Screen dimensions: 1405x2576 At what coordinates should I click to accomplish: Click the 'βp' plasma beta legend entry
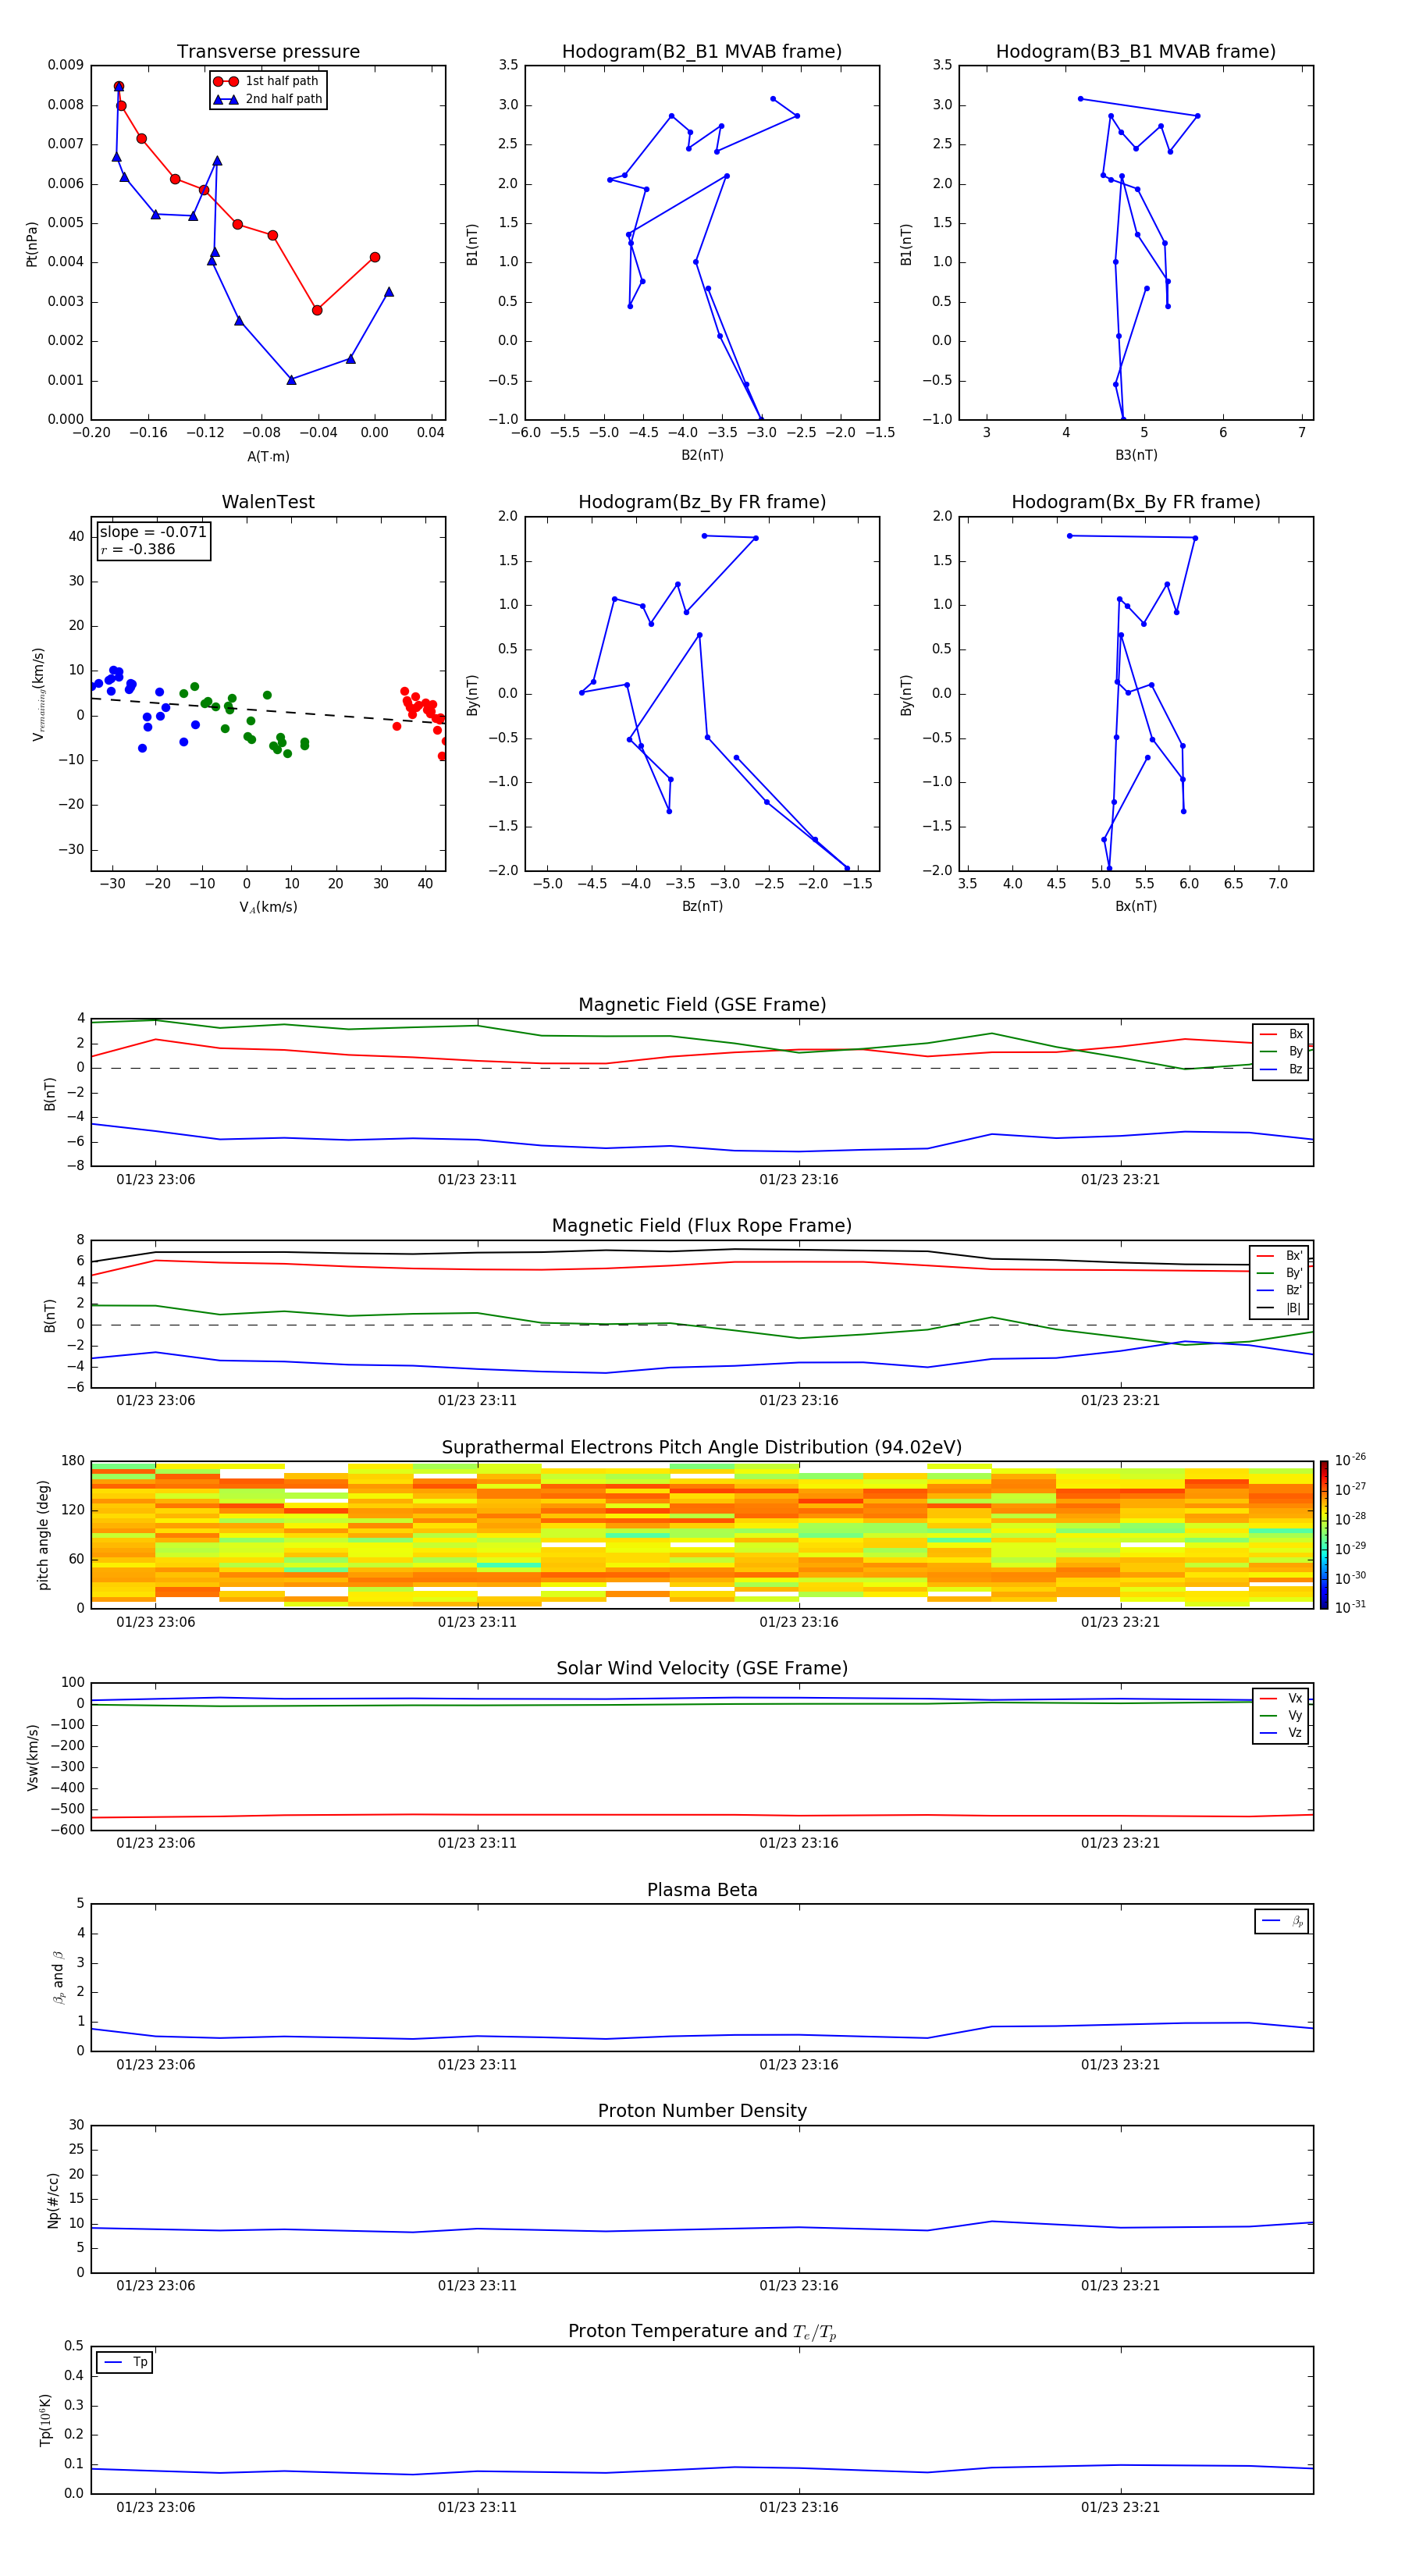click(x=1282, y=1921)
